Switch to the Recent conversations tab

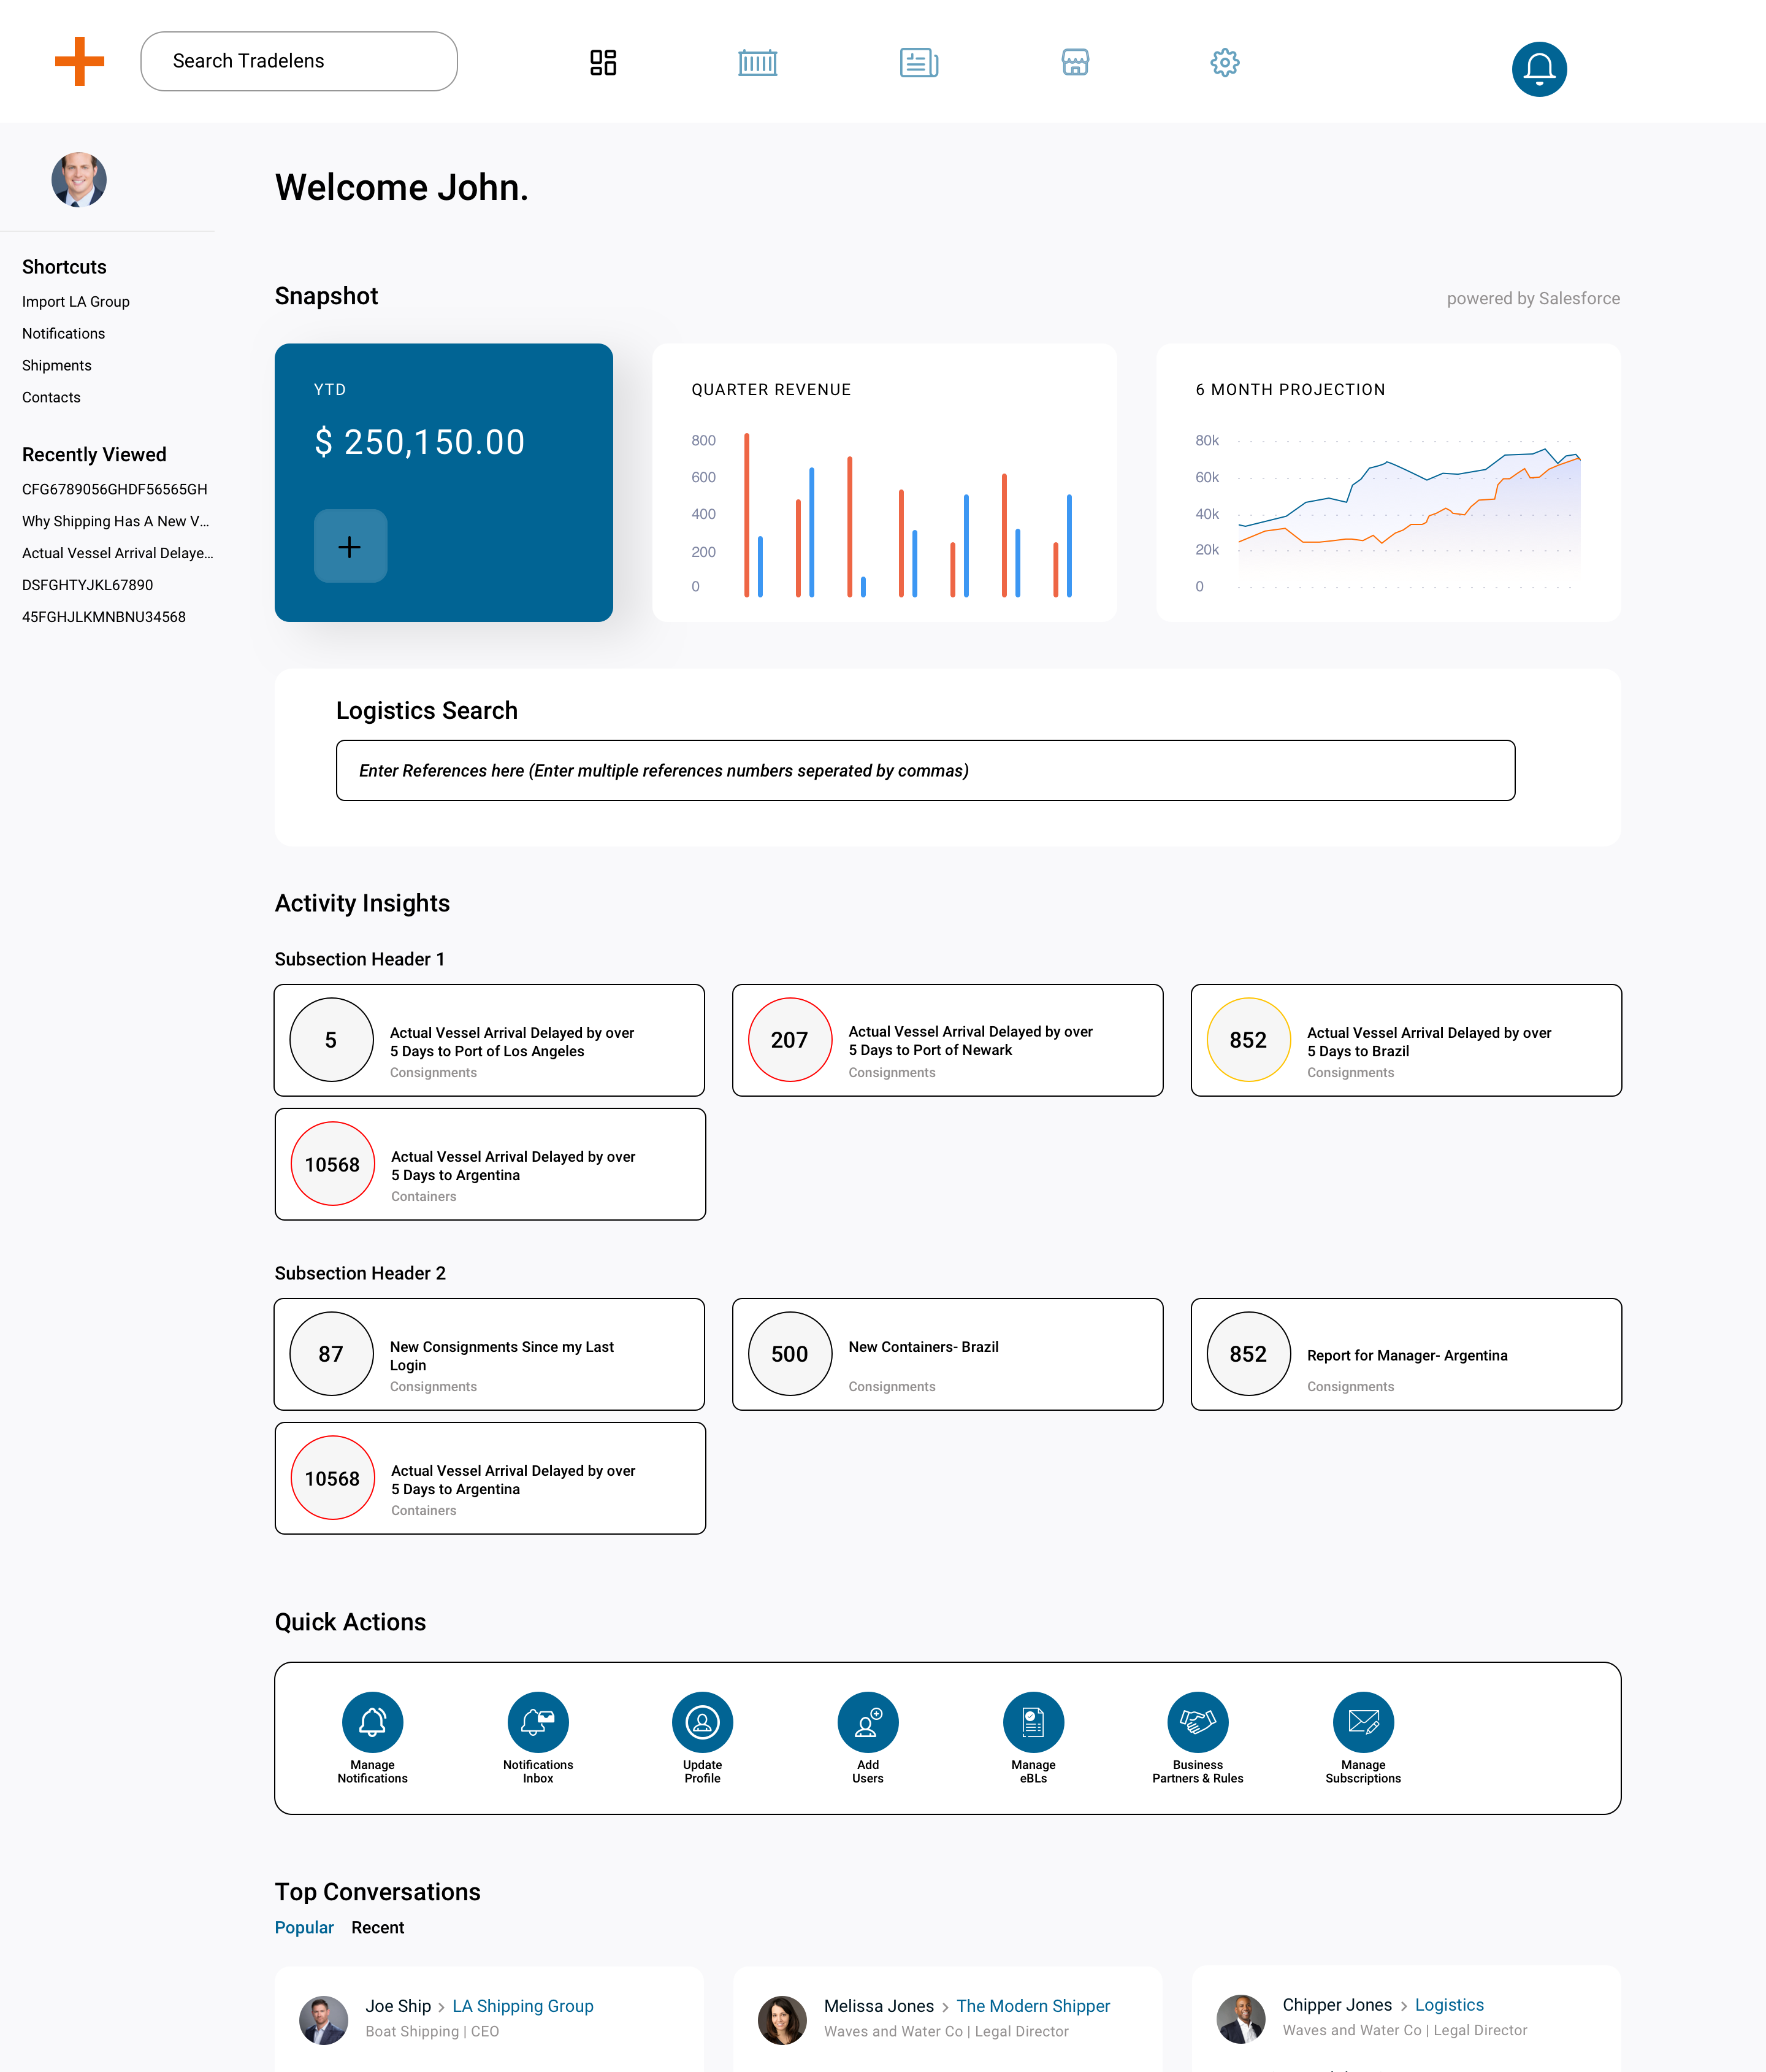(378, 1927)
